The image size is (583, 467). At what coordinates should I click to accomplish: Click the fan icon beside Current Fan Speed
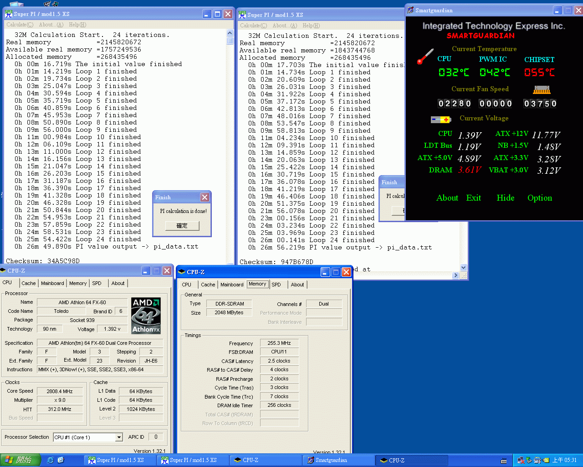[541, 89]
